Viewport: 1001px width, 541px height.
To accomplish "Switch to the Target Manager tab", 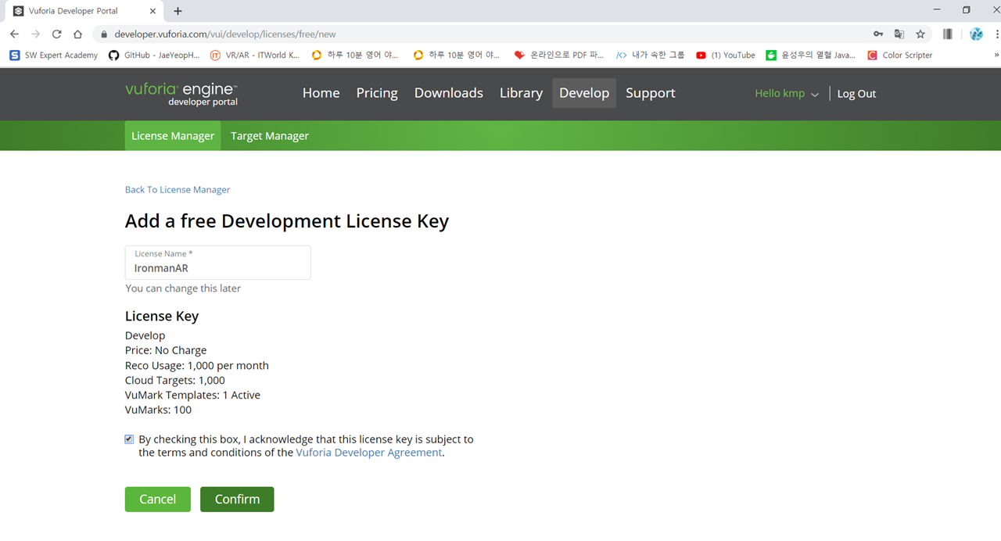I will [270, 136].
